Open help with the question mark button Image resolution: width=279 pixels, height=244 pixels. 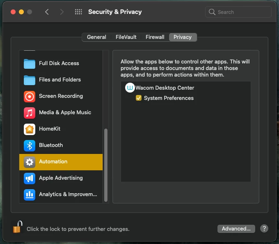(x=264, y=228)
